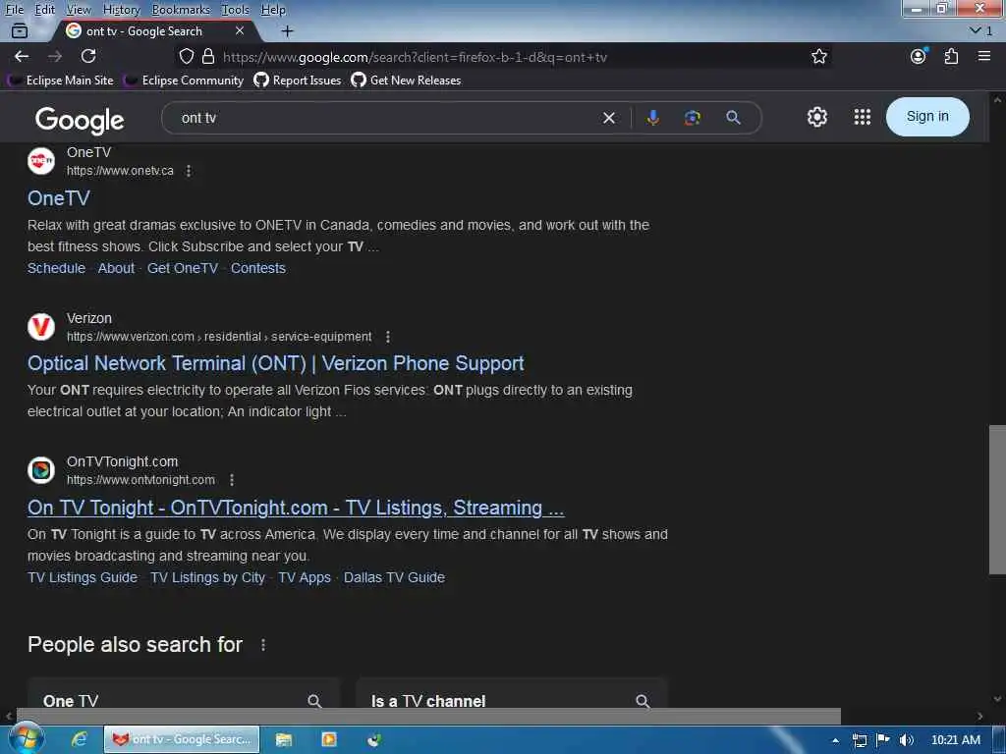1006x754 pixels.
Task: Click the Sign in button
Action: (927, 117)
